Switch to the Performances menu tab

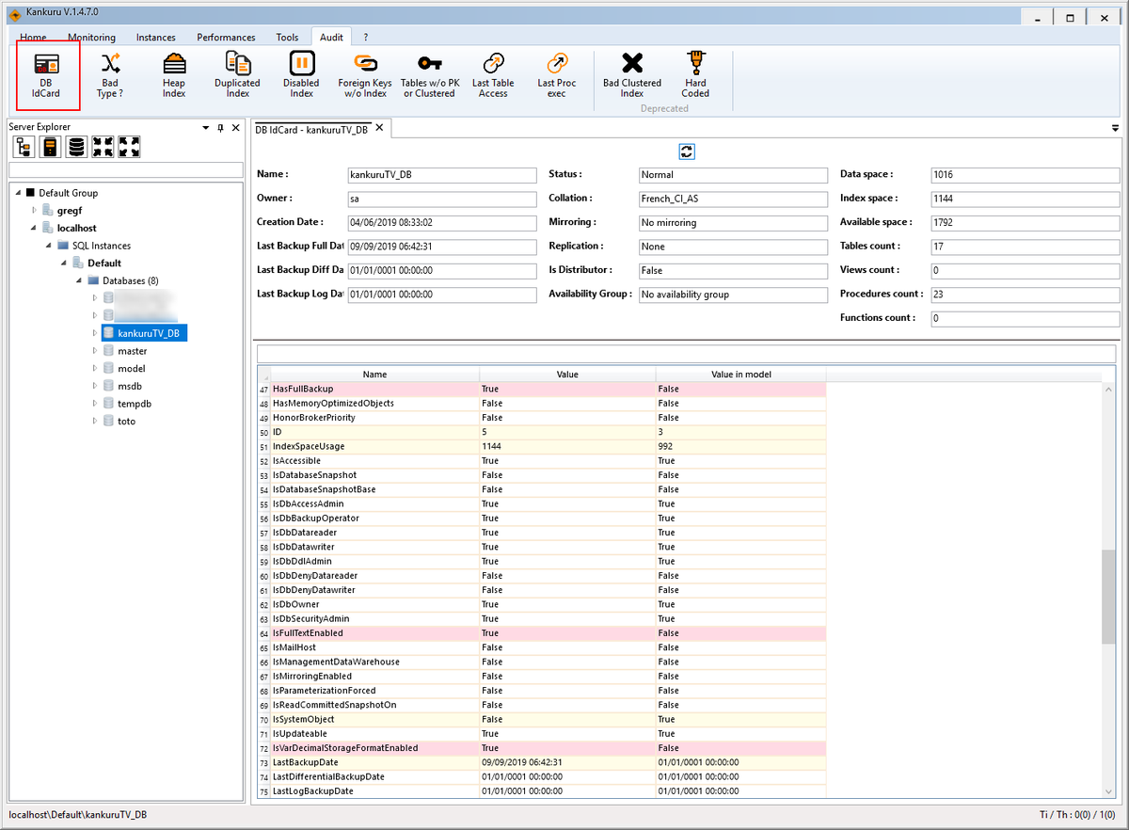click(226, 38)
